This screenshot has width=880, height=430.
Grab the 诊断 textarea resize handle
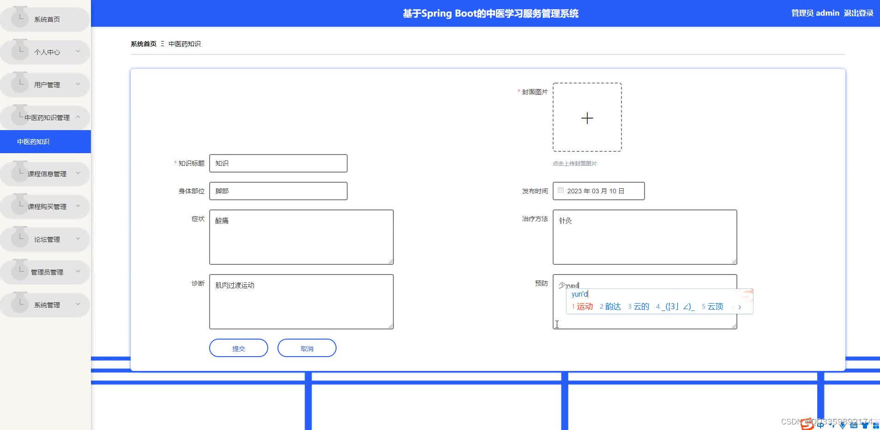click(391, 326)
